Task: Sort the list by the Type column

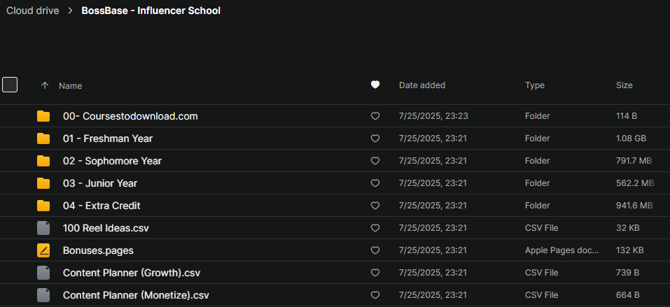Action: coord(535,85)
